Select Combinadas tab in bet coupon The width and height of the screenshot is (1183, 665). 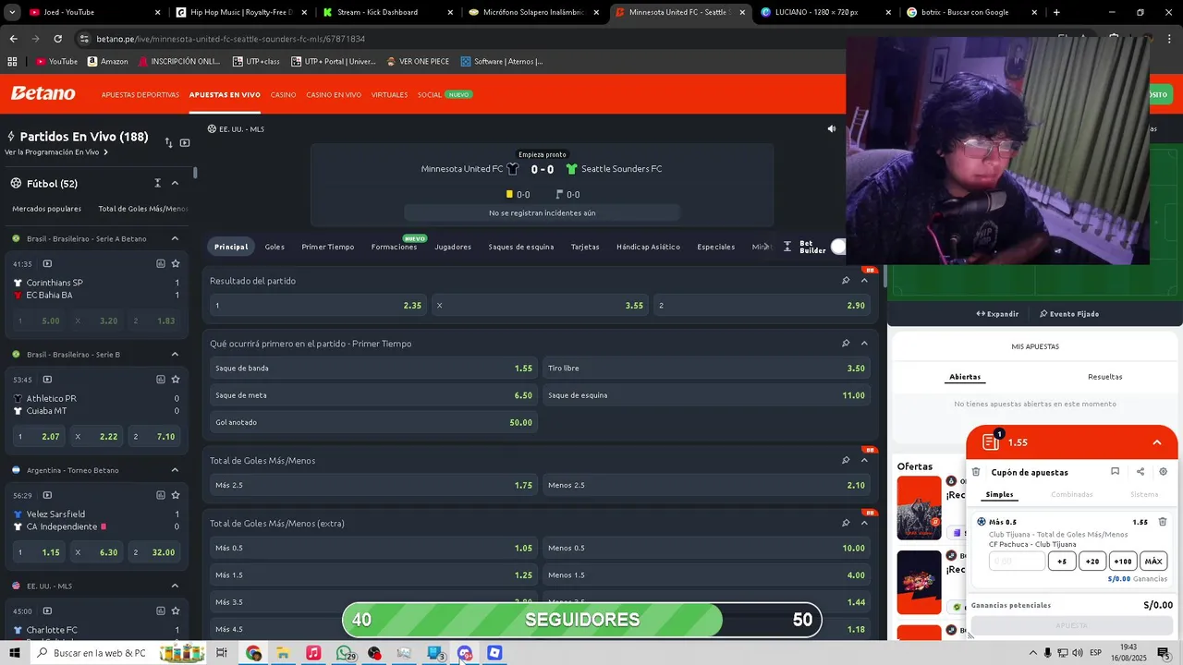click(x=1071, y=495)
